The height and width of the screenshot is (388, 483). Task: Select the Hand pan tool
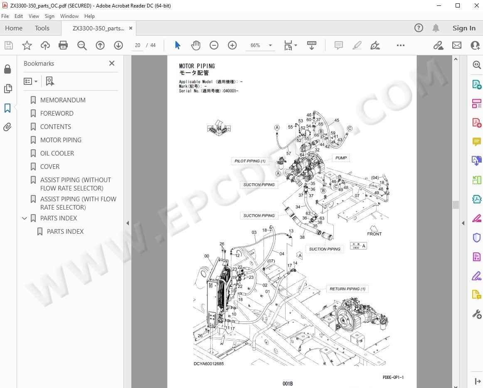196,45
